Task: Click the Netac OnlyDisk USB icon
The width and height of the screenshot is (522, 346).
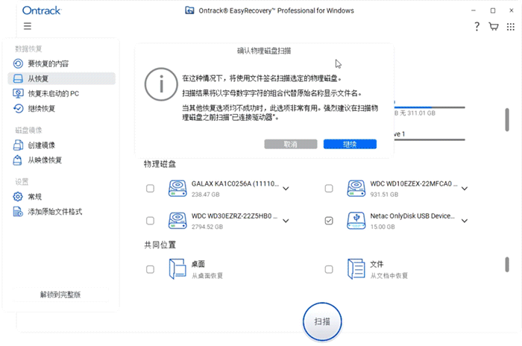Action: pyautogui.click(x=356, y=221)
